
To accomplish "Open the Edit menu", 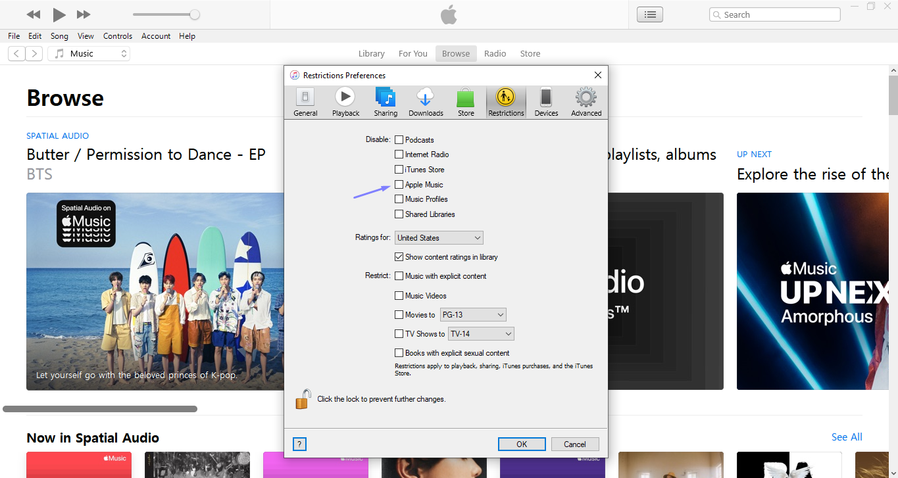I will 35,36.
